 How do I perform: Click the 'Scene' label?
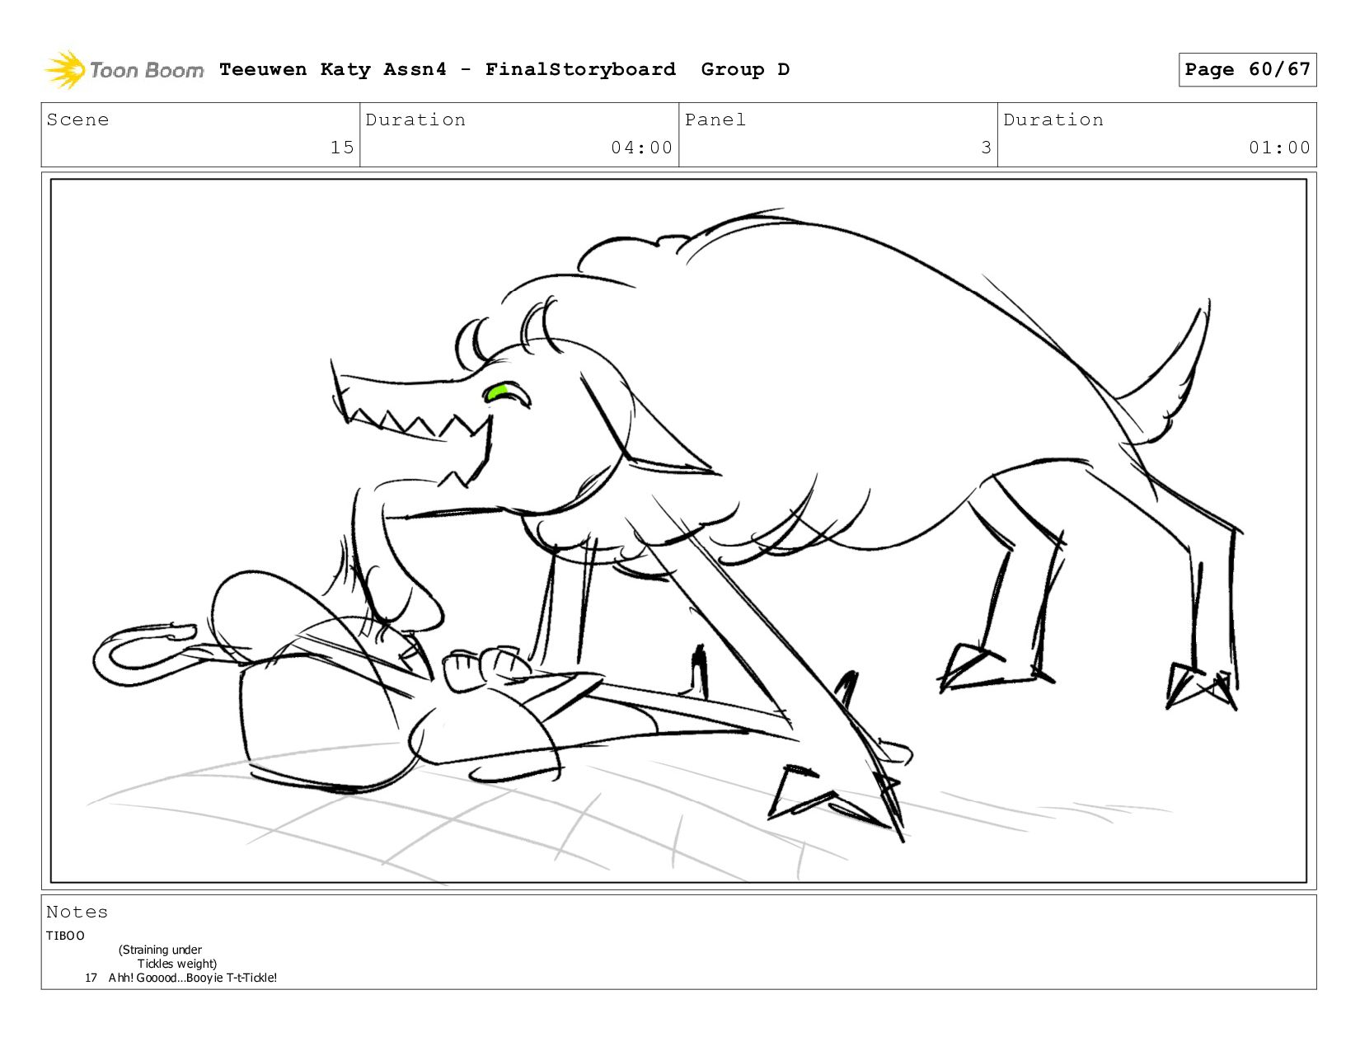pos(77,120)
